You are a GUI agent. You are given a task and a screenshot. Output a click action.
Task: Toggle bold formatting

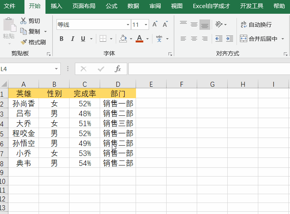point(62,39)
